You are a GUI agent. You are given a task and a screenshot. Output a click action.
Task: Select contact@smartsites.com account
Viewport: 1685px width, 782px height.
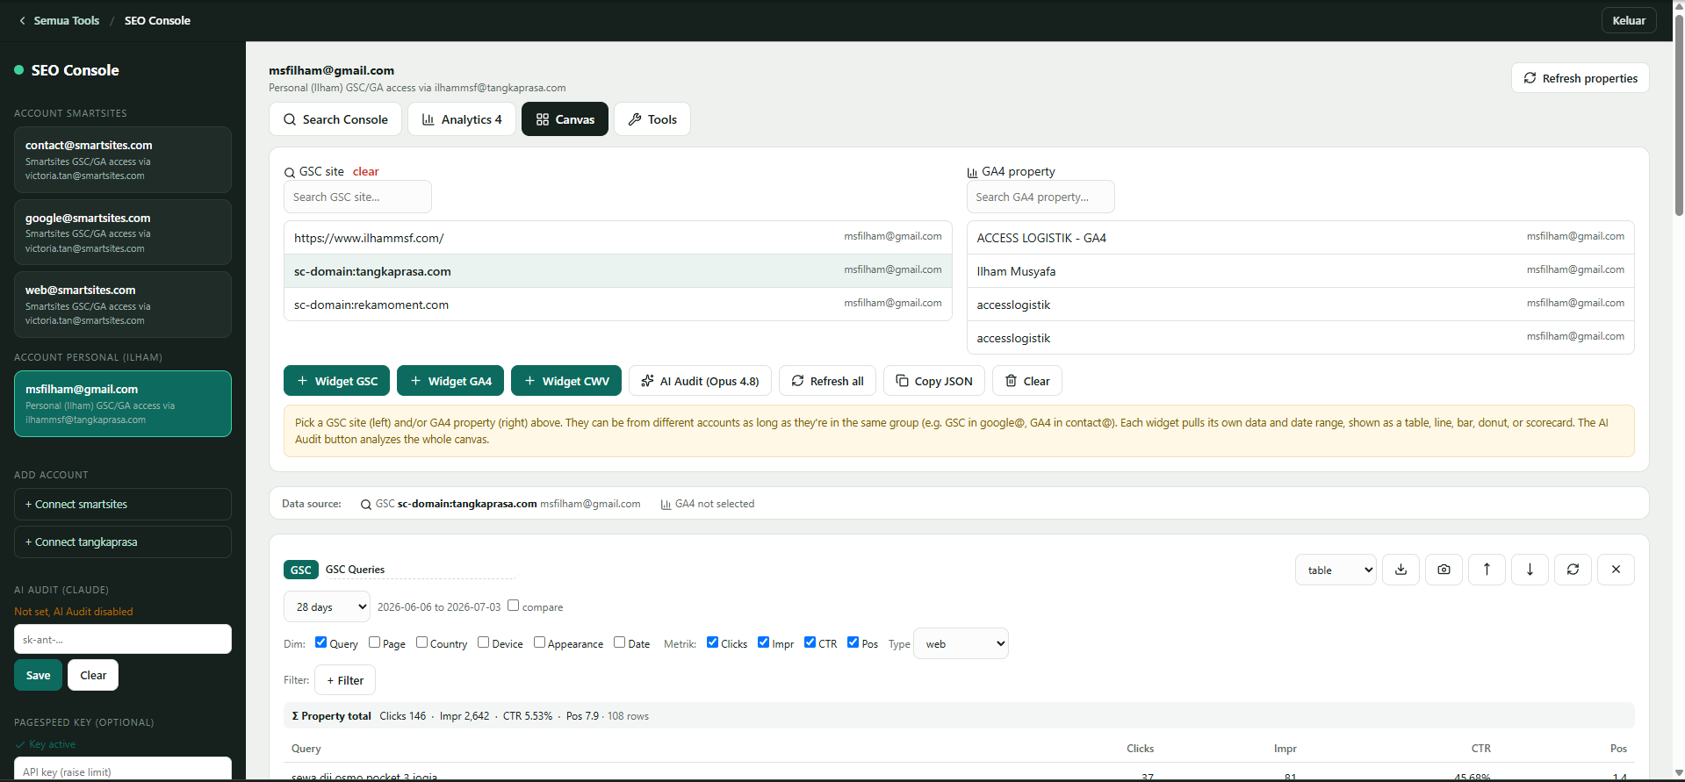[x=123, y=160]
